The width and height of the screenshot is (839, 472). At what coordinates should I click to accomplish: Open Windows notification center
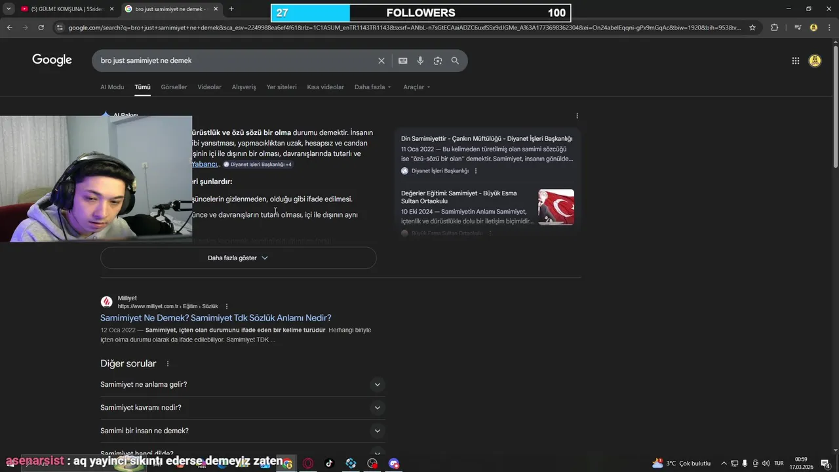pyautogui.click(x=825, y=463)
